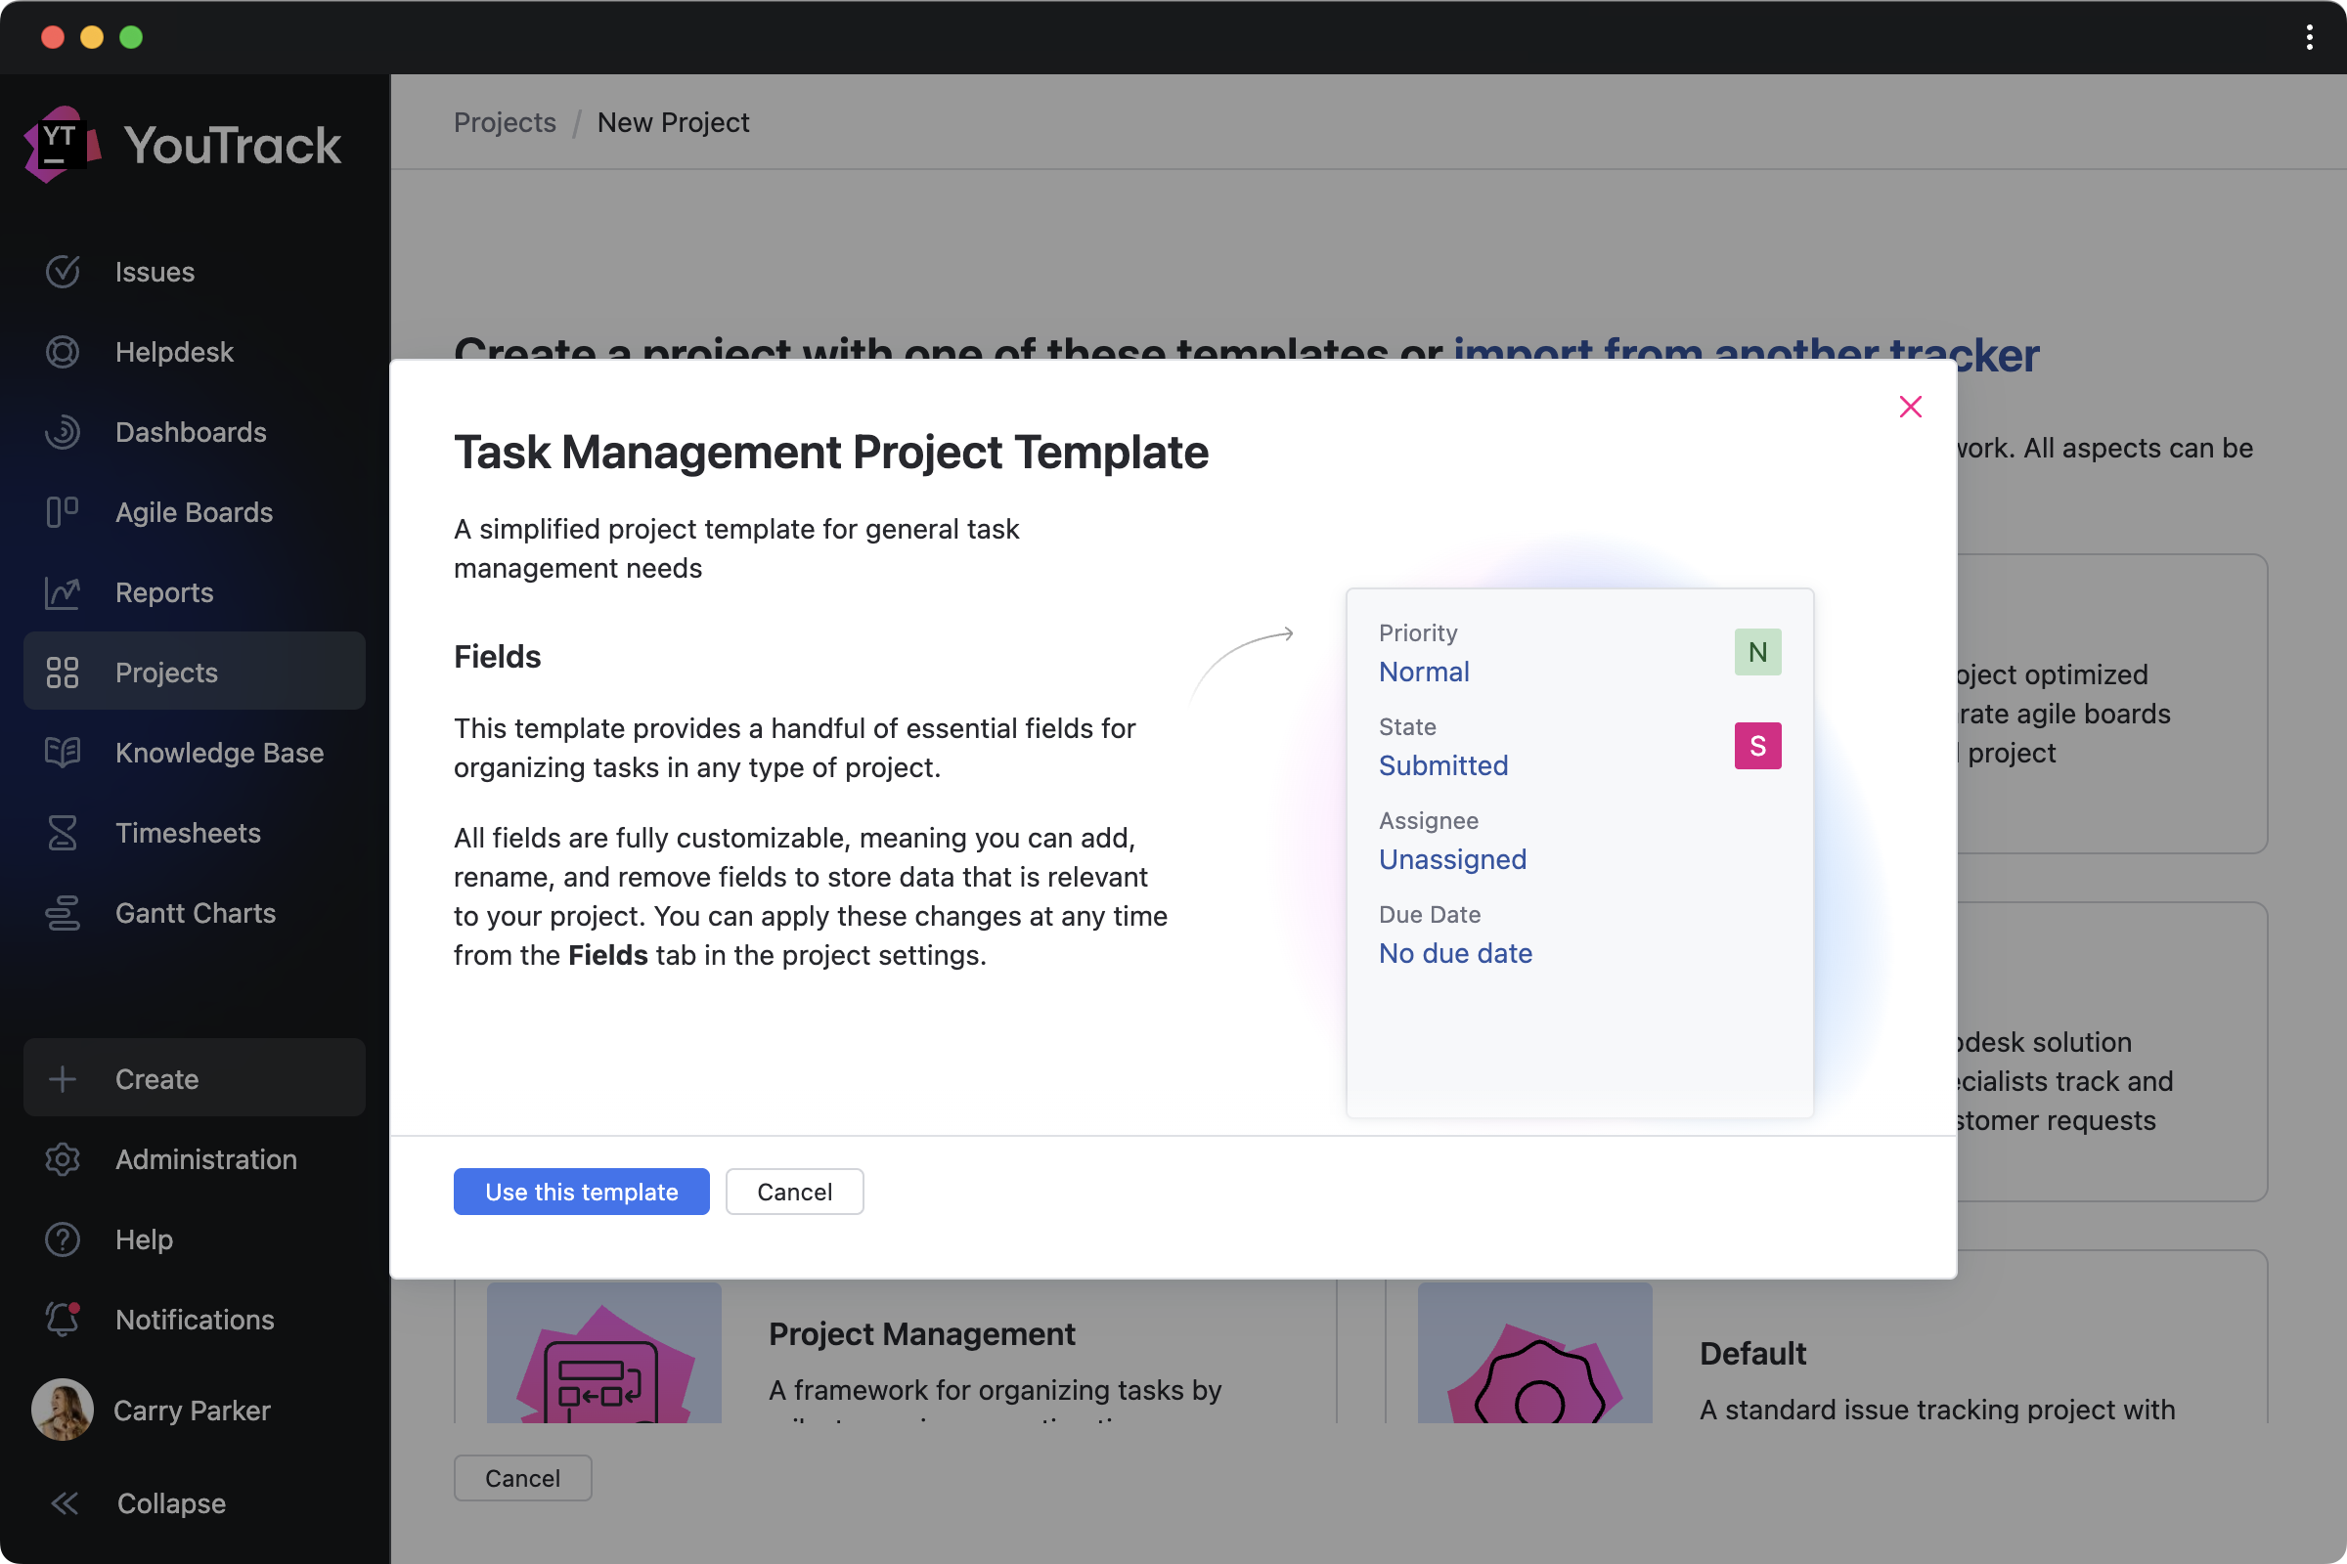Image resolution: width=2347 pixels, height=1564 pixels.
Task: Click the Gantt Charts icon
Action: 62,913
